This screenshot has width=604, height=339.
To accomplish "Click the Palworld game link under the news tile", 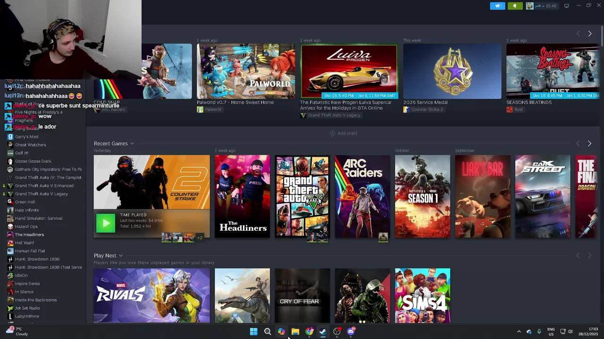I will click(x=209, y=110).
